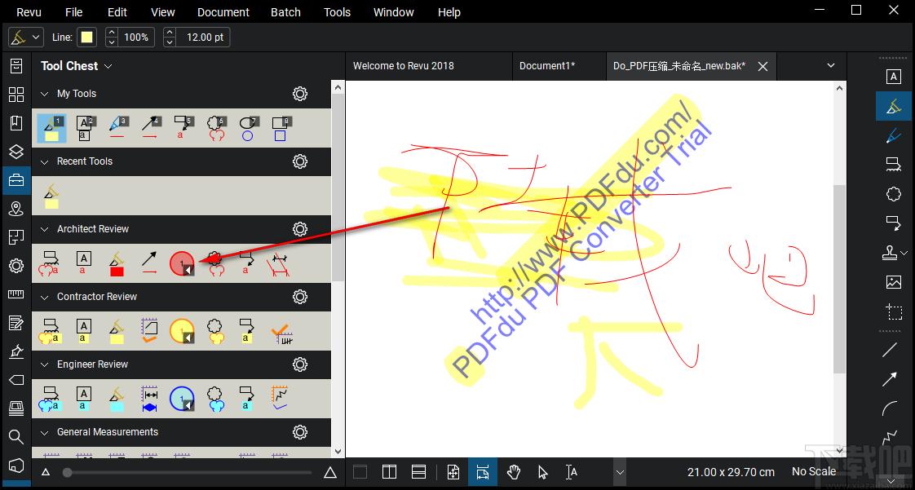Select yellow circle count tool in Contractor Review
The image size is (915, 490).
click(182, 331)
